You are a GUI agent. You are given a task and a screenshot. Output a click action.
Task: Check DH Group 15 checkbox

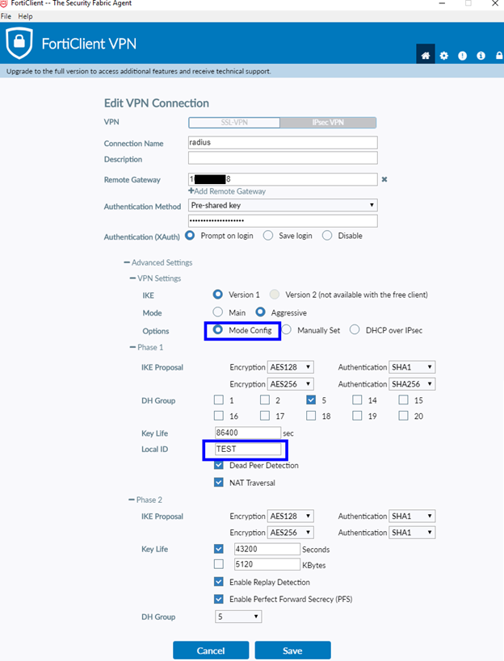(404, 400)
